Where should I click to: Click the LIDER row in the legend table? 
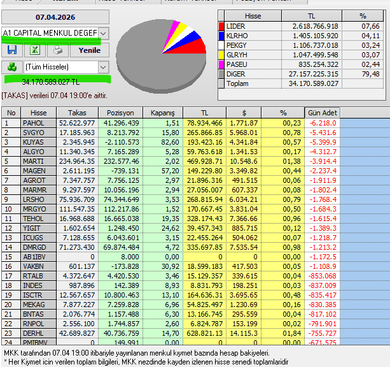click(x=301, y=26)
